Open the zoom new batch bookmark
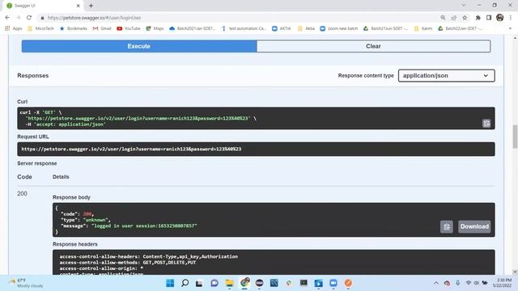518x291 pixels. tap(339, 28)
